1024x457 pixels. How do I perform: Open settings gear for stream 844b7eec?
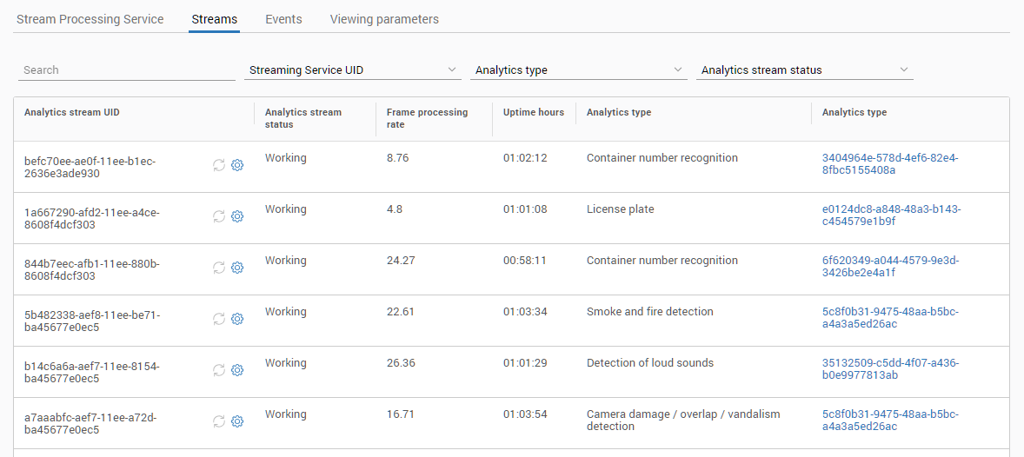coord(237,268)
